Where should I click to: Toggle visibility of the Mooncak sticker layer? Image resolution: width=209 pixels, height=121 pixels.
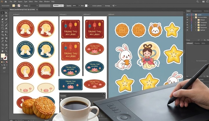(x=187, y=17)
